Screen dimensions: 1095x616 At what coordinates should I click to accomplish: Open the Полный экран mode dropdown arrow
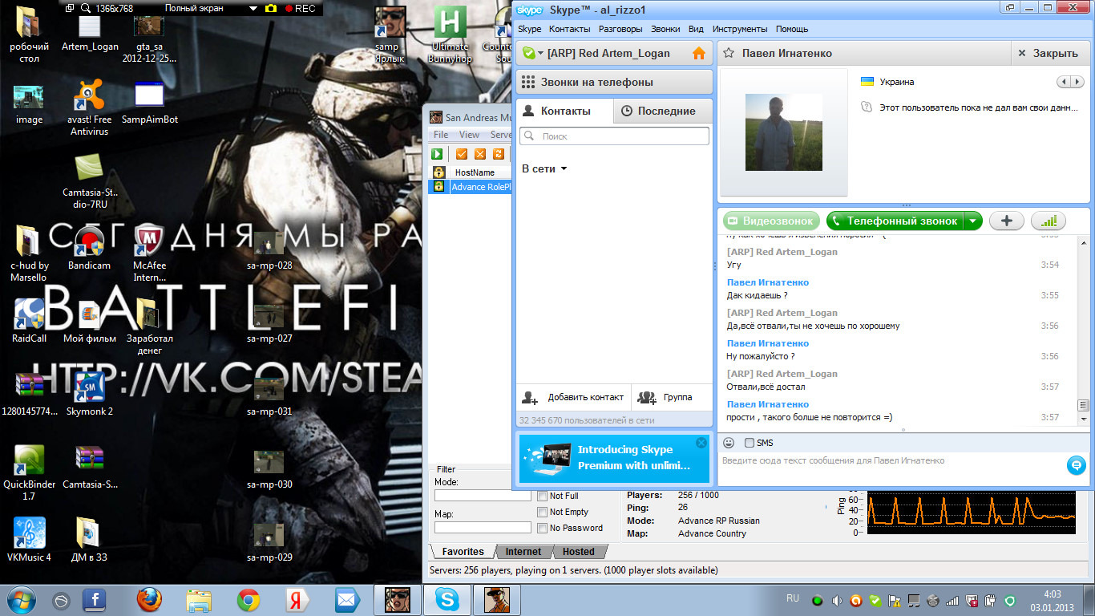click(x=253, y=8)
